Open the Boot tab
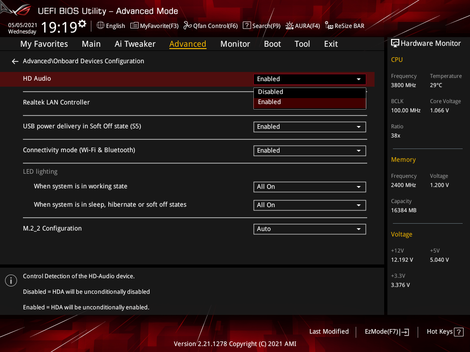470x352 pixels. [272, 44]
